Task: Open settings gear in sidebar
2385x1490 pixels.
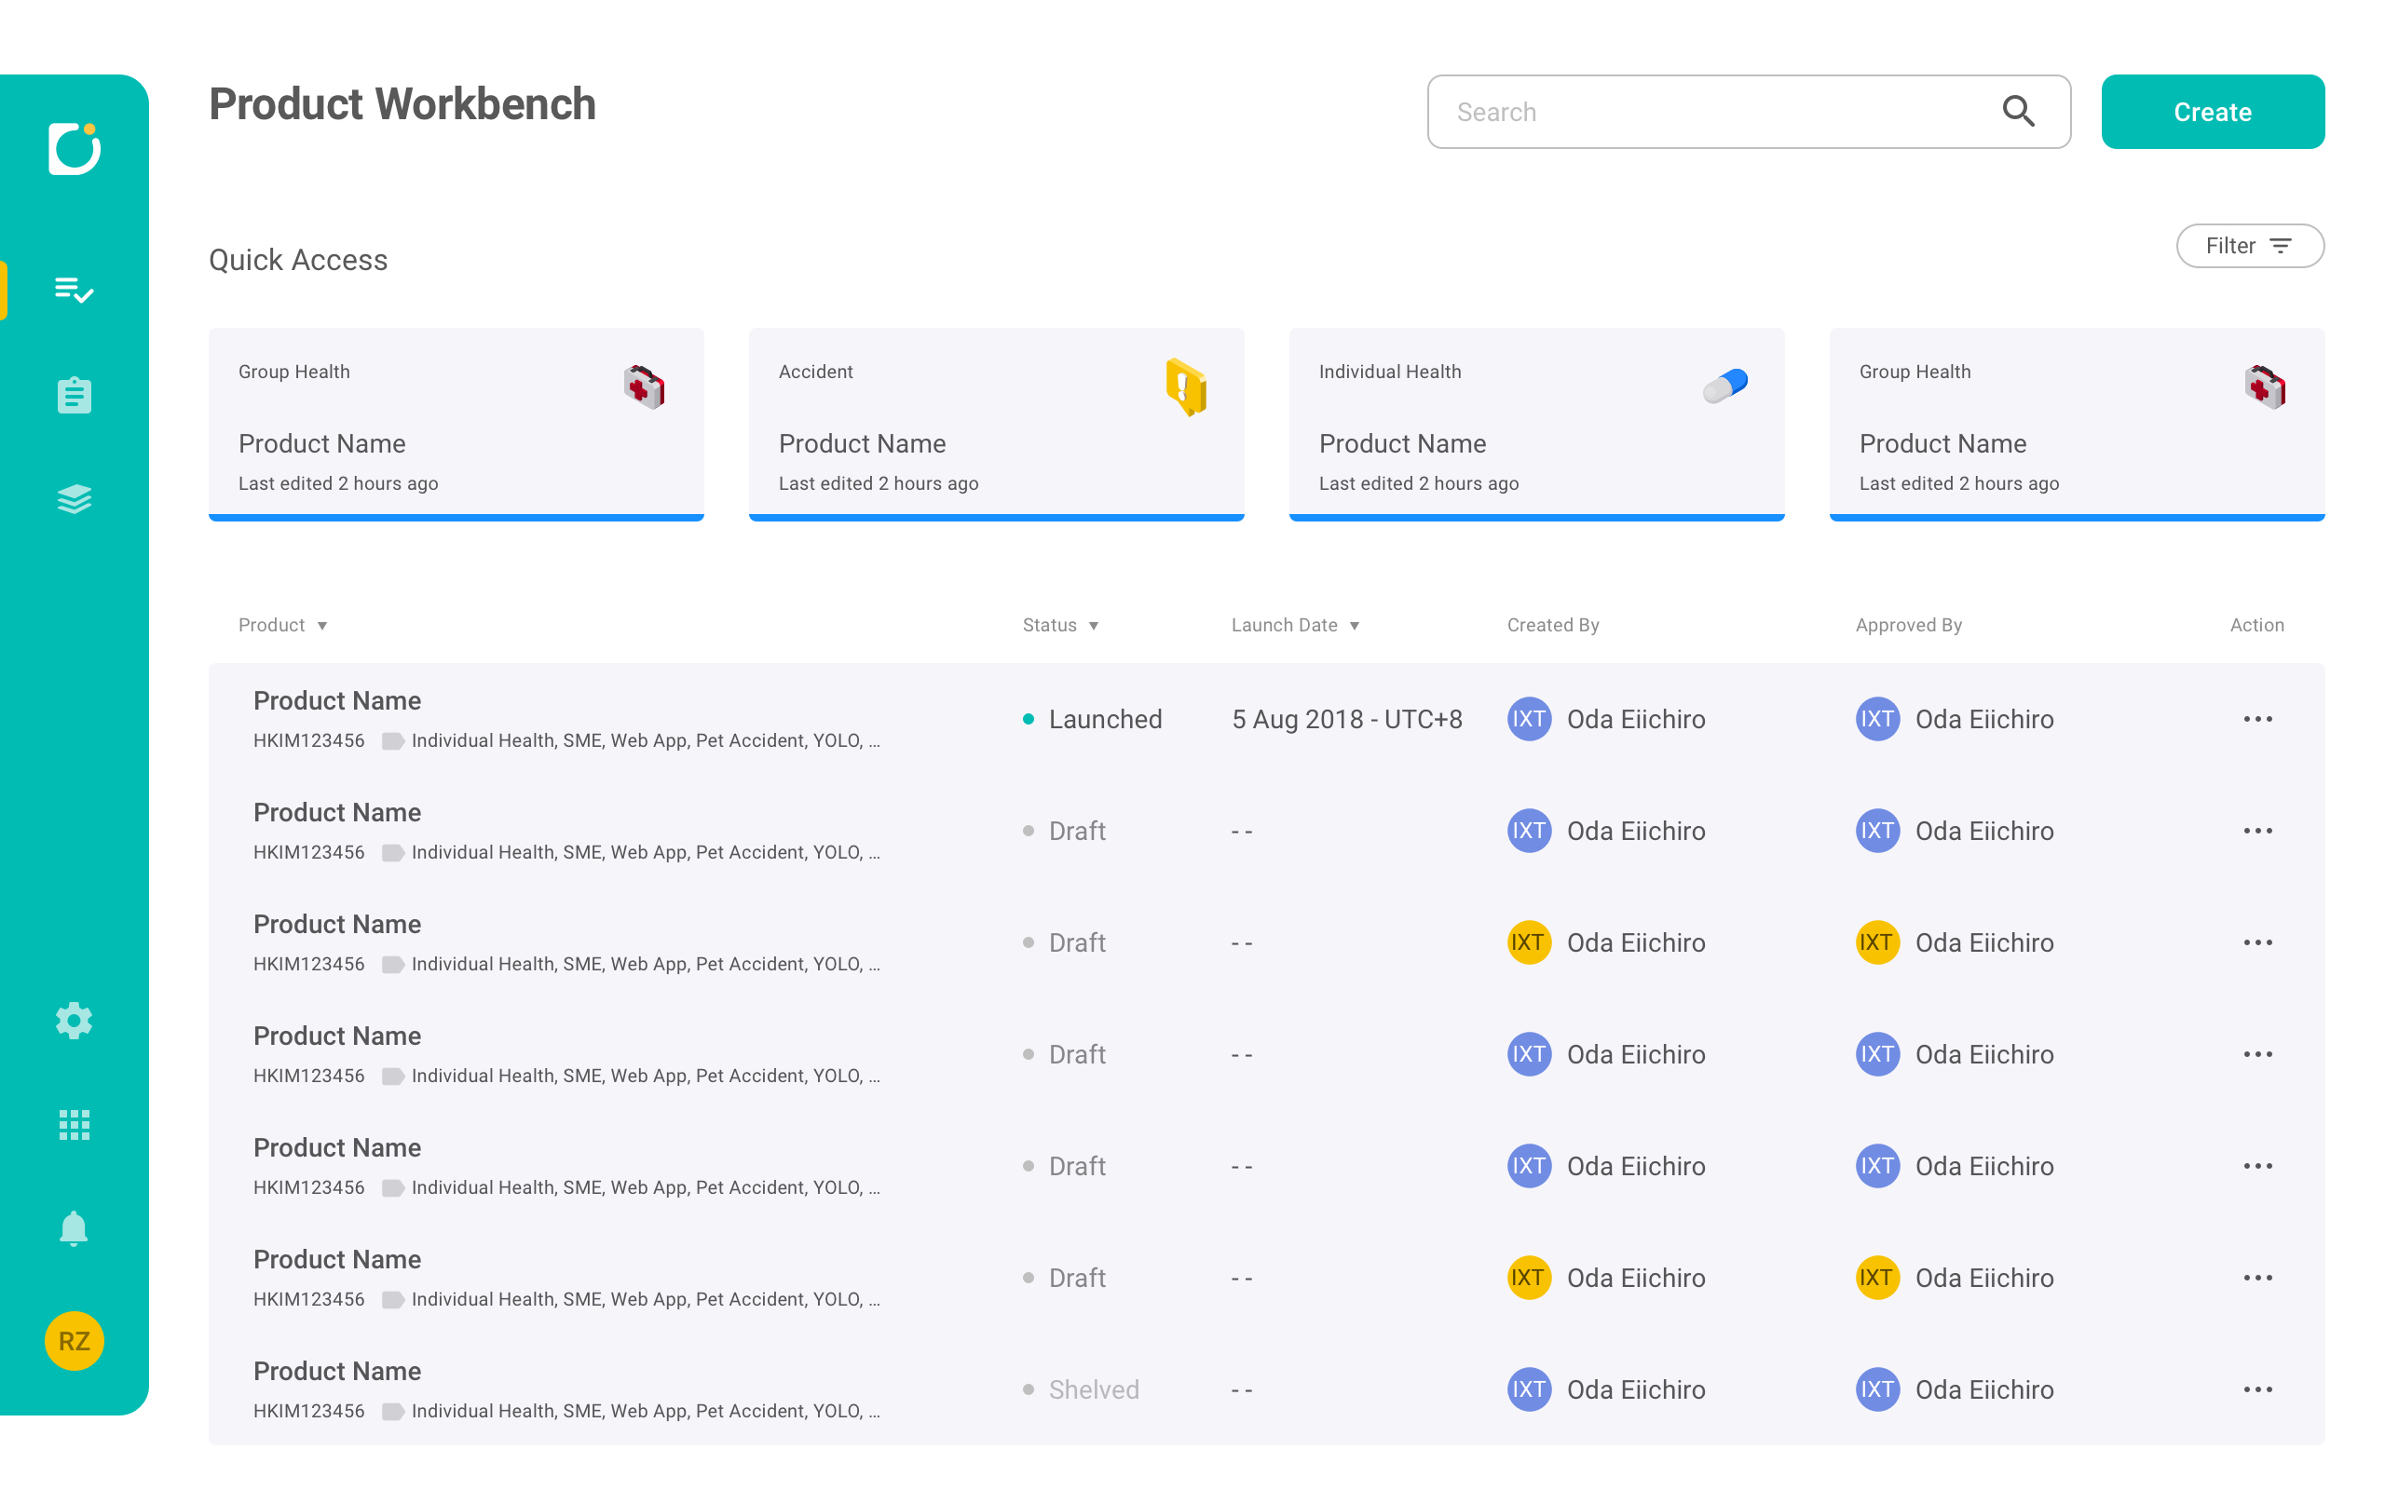Action: [x=74, y=1021]
